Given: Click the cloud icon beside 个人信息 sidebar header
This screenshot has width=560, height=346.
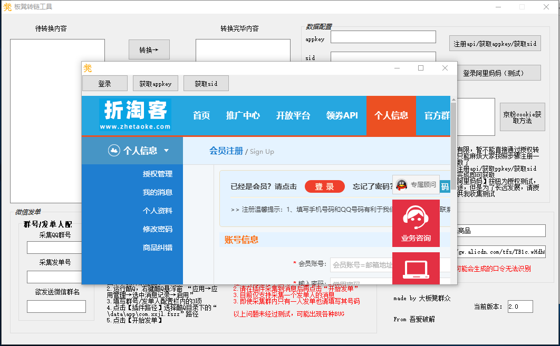Looking at the screenshot, I should 114,151.
